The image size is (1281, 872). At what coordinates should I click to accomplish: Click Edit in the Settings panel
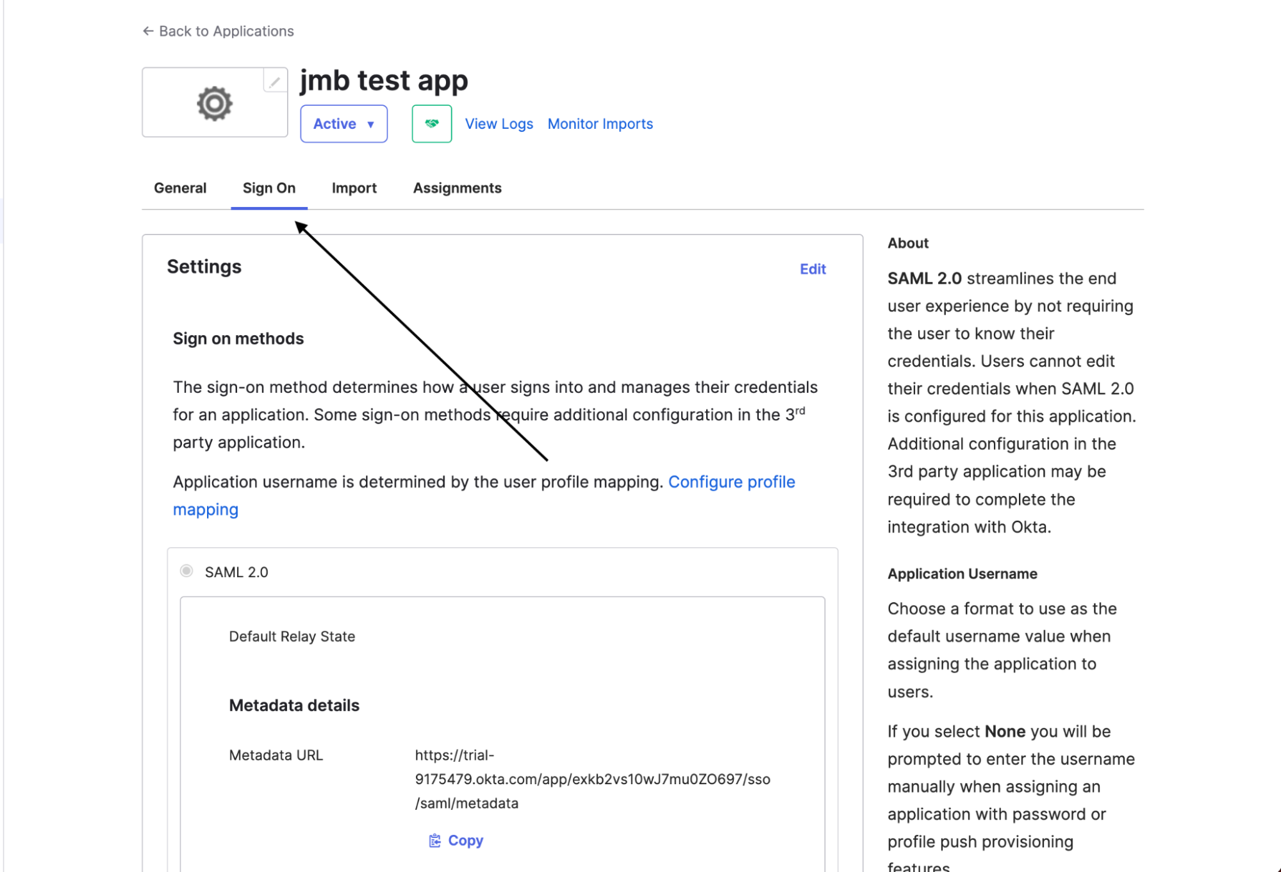(813, 269)
